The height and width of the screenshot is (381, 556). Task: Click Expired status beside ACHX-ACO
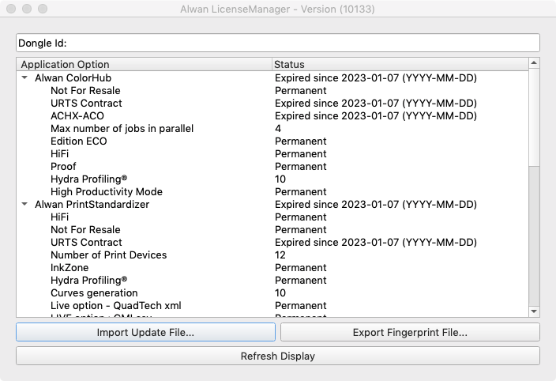[376, 115]
